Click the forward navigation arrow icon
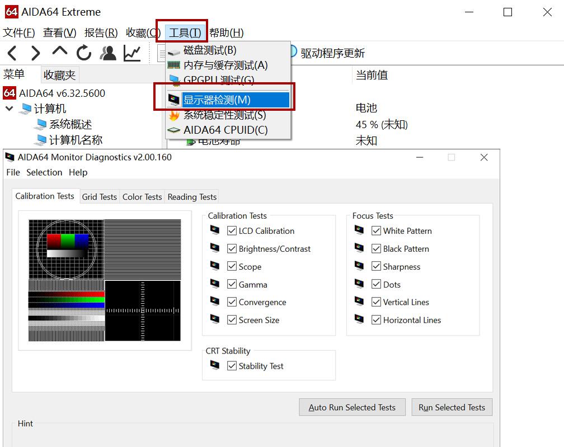The height and width of the screenshot is (447, 564). coord(35,53)
